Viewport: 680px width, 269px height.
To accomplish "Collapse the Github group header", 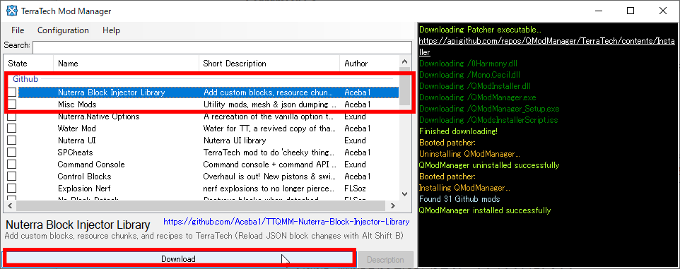I will [x=25, y=79].
